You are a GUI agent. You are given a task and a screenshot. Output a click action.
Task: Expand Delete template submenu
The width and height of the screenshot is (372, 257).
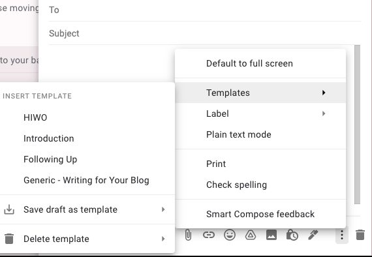point(87,239)
